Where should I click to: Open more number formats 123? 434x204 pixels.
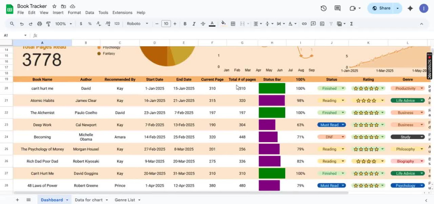[x=117, y=24]
